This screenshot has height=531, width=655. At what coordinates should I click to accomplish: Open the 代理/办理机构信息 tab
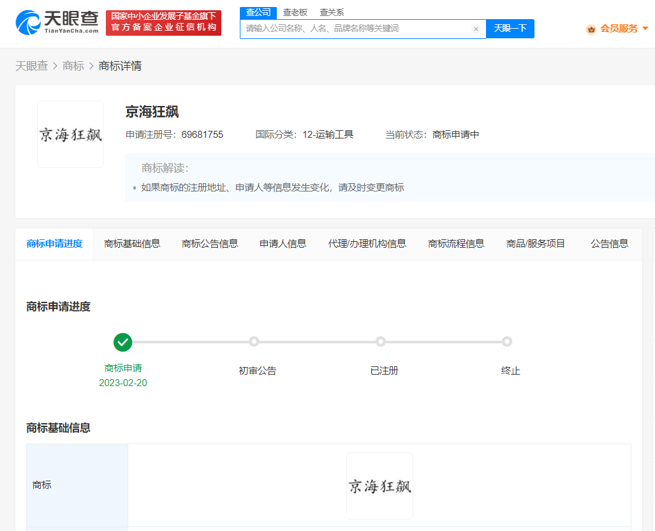point(367,244)
